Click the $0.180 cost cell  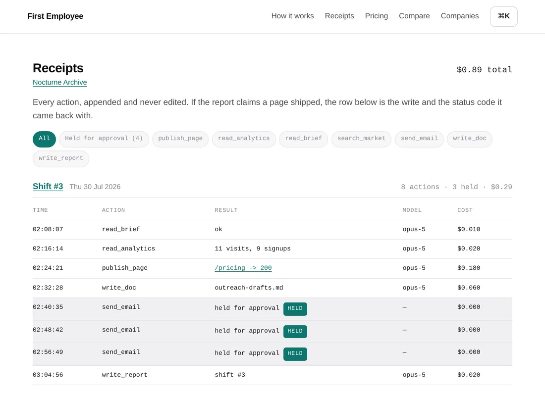(469, 268)
